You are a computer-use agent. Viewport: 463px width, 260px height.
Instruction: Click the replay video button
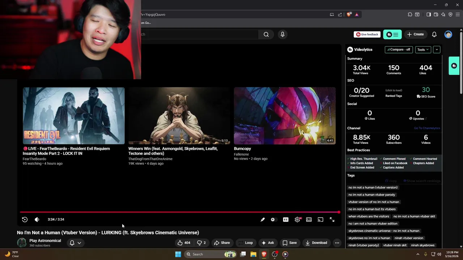point(25,220)
